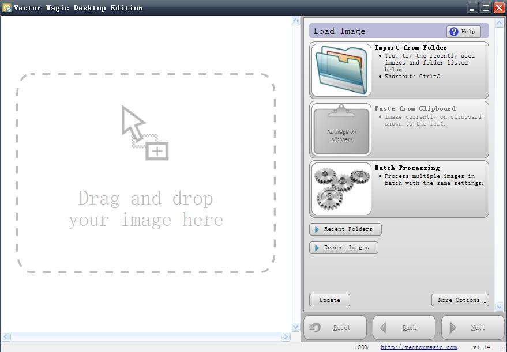
Task: Select the Batch Processing gears icon
Action: point(341,189)
